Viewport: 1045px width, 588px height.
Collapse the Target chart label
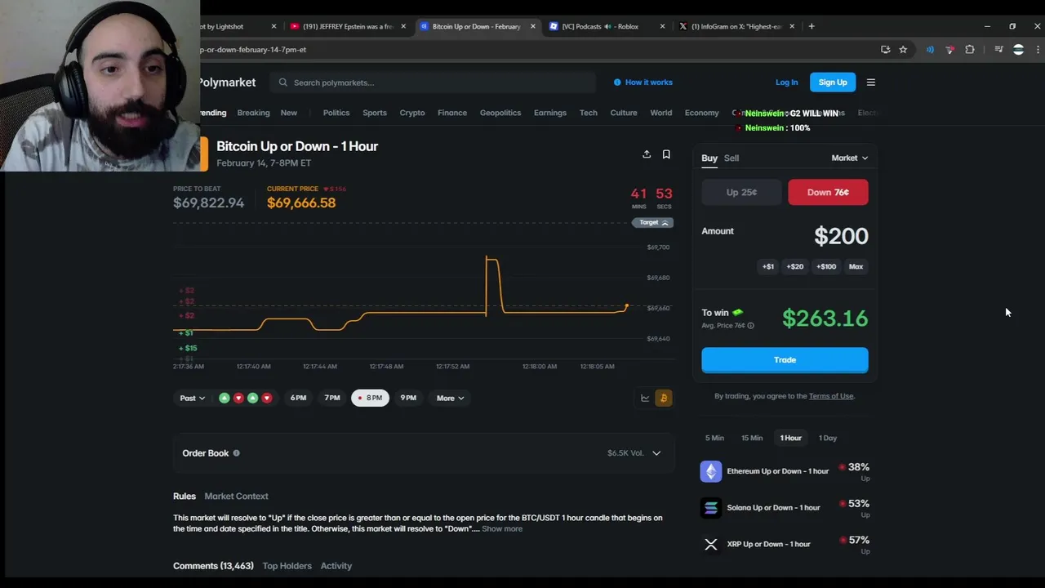[653, 222]
